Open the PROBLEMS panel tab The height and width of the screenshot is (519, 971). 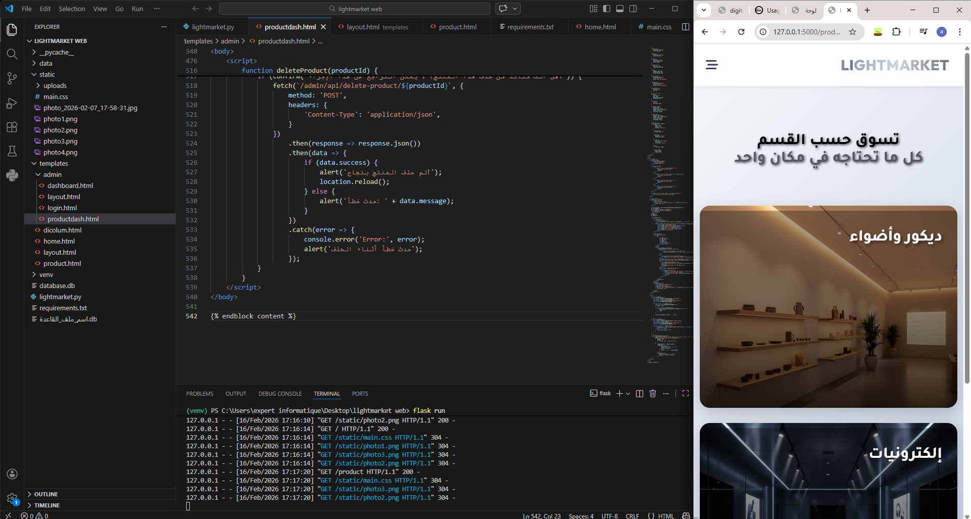199,394
